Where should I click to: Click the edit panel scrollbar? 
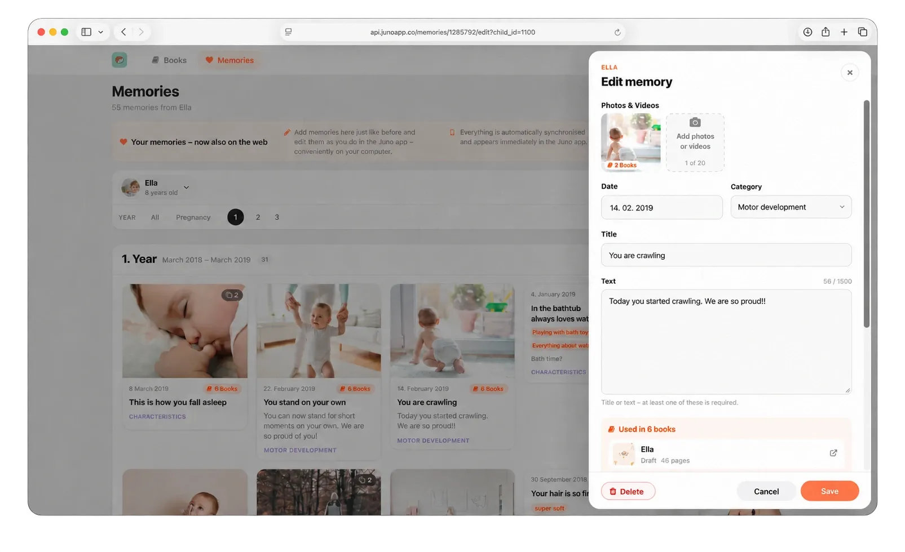[x=866, y=214]
